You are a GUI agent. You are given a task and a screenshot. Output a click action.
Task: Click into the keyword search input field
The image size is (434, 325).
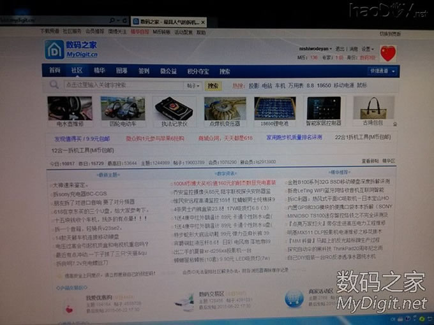[124, 85]
